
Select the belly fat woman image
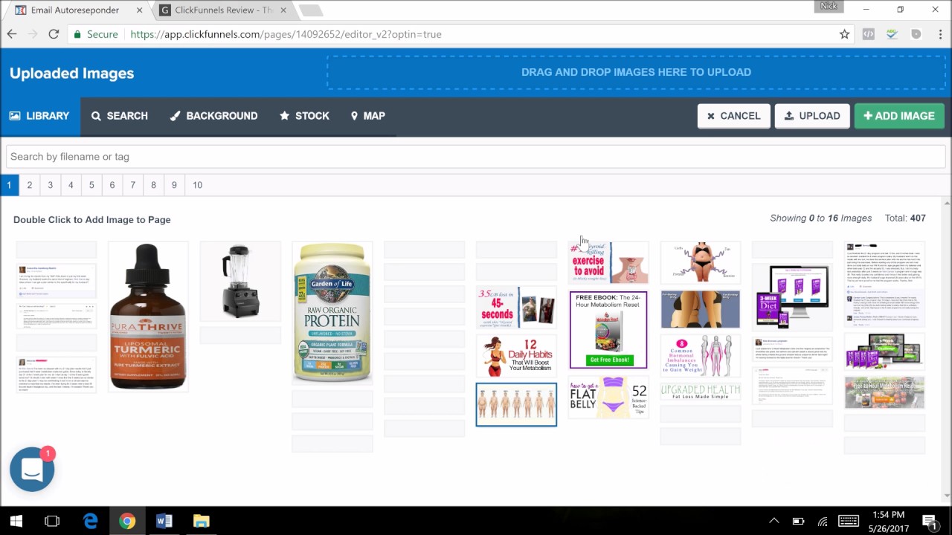pyautogui.click(x=701, y=262)
